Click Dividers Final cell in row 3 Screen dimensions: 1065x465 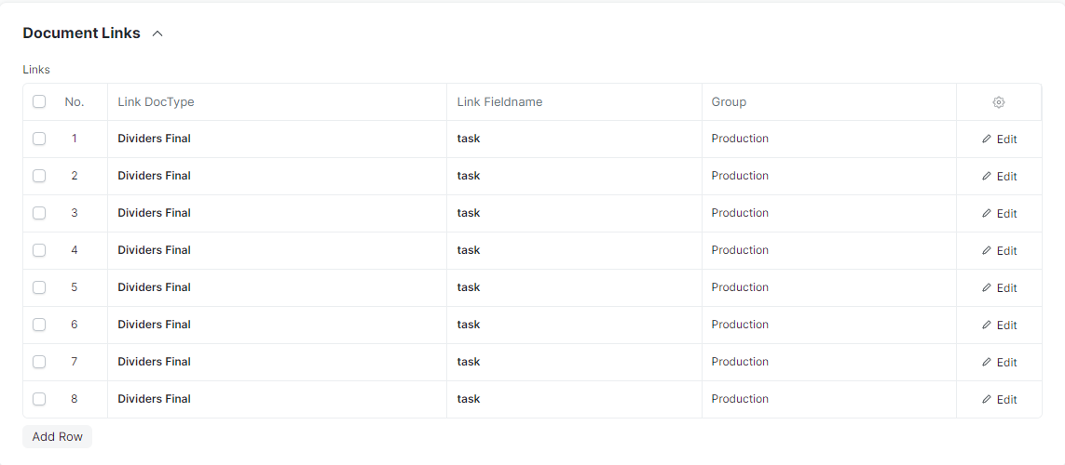click(x=277, y=214)
